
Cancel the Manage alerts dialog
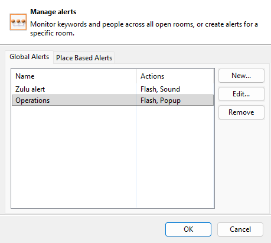click(x=240, y=229)
